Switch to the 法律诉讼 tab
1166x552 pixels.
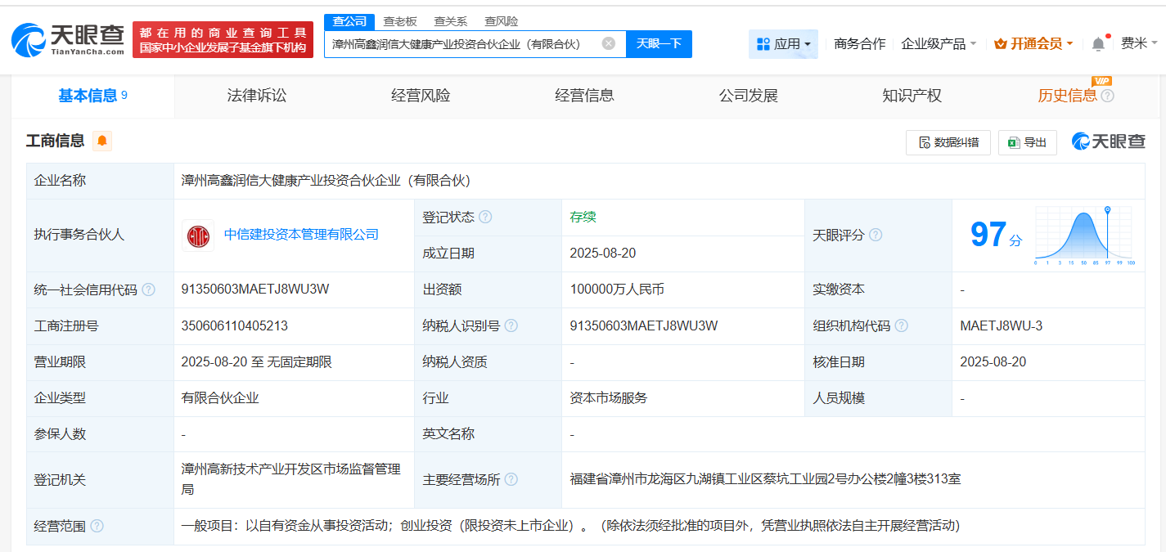click(257, 96)
